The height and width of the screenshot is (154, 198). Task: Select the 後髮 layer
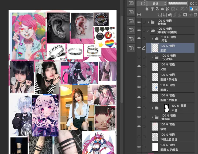172,127
